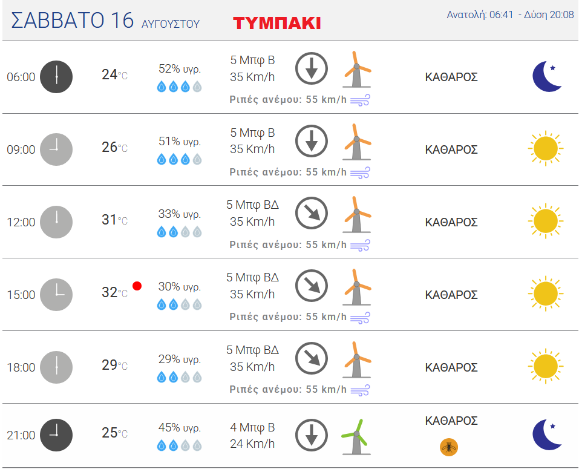Click the red dot next to 32°C
Screen dimensions: 579x469
pyautogui.click(x=137, y=286)
